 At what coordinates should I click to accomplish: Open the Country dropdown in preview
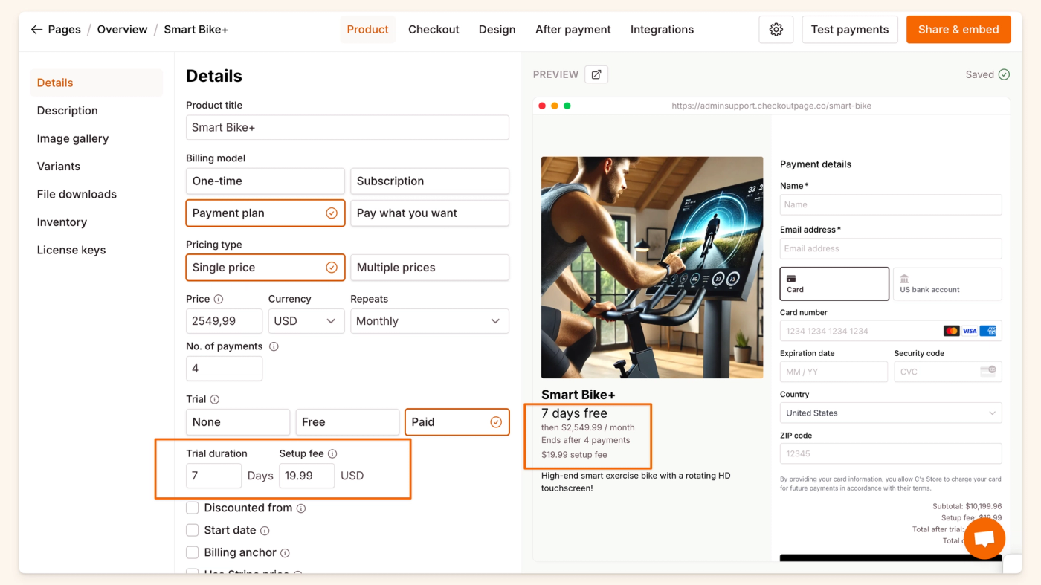891,413
